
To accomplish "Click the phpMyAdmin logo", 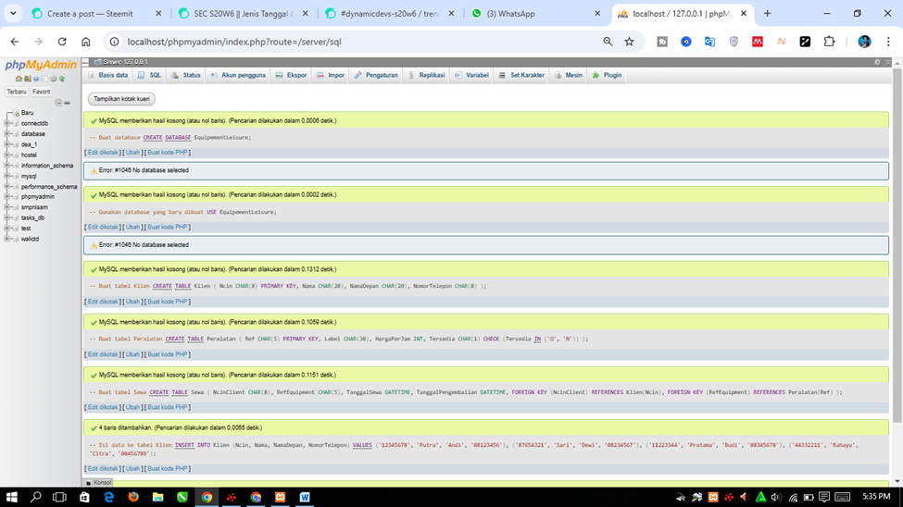I will [x=41, y=65].
